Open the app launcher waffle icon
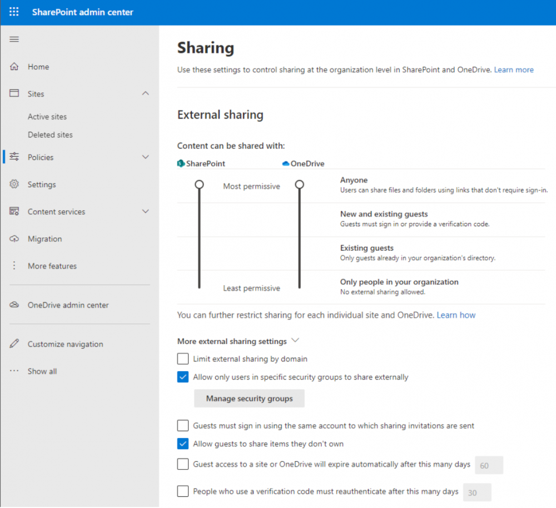The image size is (556, 508). [x=14, y=12]
